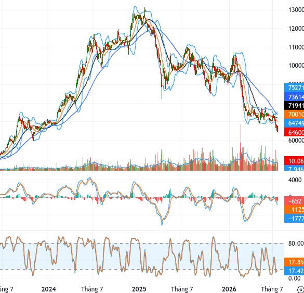Click the 12000 price scale value
Screen dimensions: 304x293
point(296,29)
